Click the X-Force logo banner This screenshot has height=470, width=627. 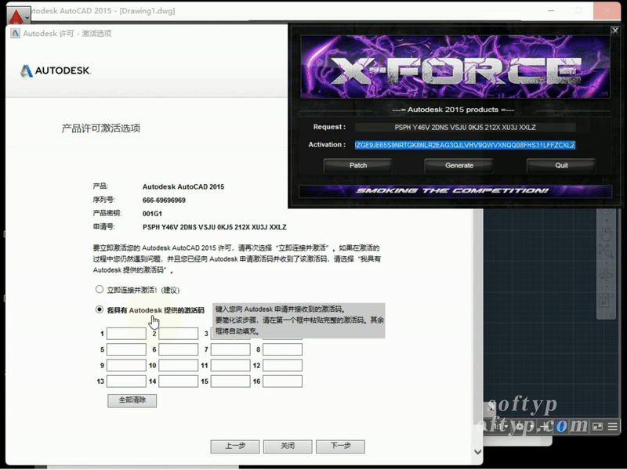click(455, 67)
